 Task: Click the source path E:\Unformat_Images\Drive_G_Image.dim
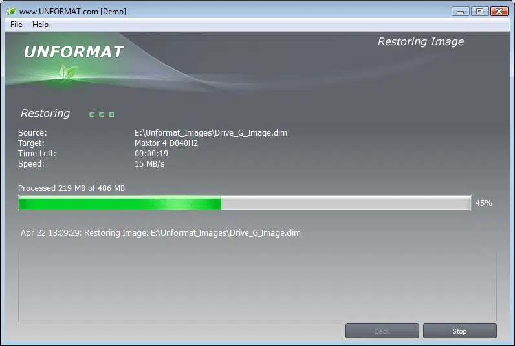tap(211, 133)
